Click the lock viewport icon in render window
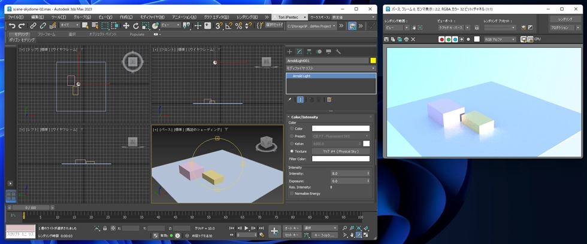Image resolution: width=587 pixels, height=244 pixels. pyautogui.click(x=477, y=28)
